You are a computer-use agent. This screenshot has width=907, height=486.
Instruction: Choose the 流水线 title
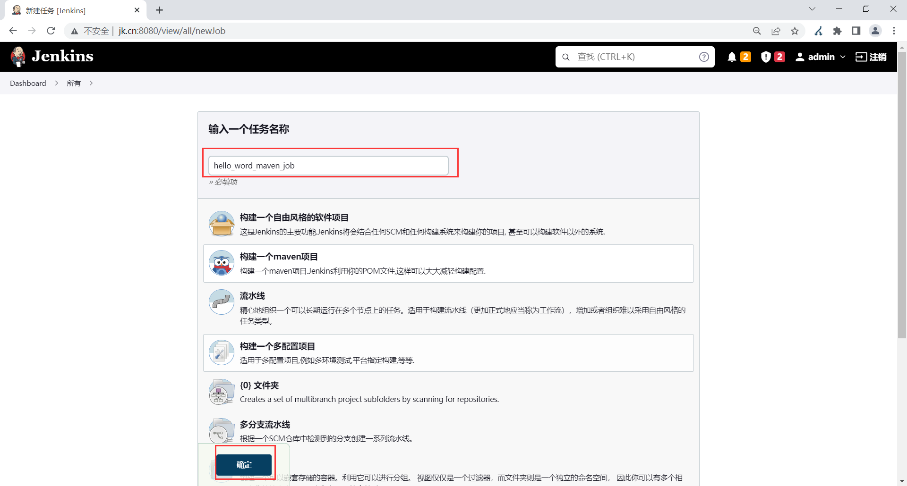click(252, 296)
